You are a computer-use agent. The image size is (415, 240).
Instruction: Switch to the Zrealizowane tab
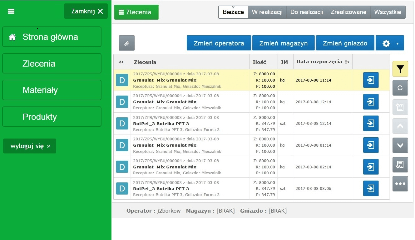tap(348, 12)
